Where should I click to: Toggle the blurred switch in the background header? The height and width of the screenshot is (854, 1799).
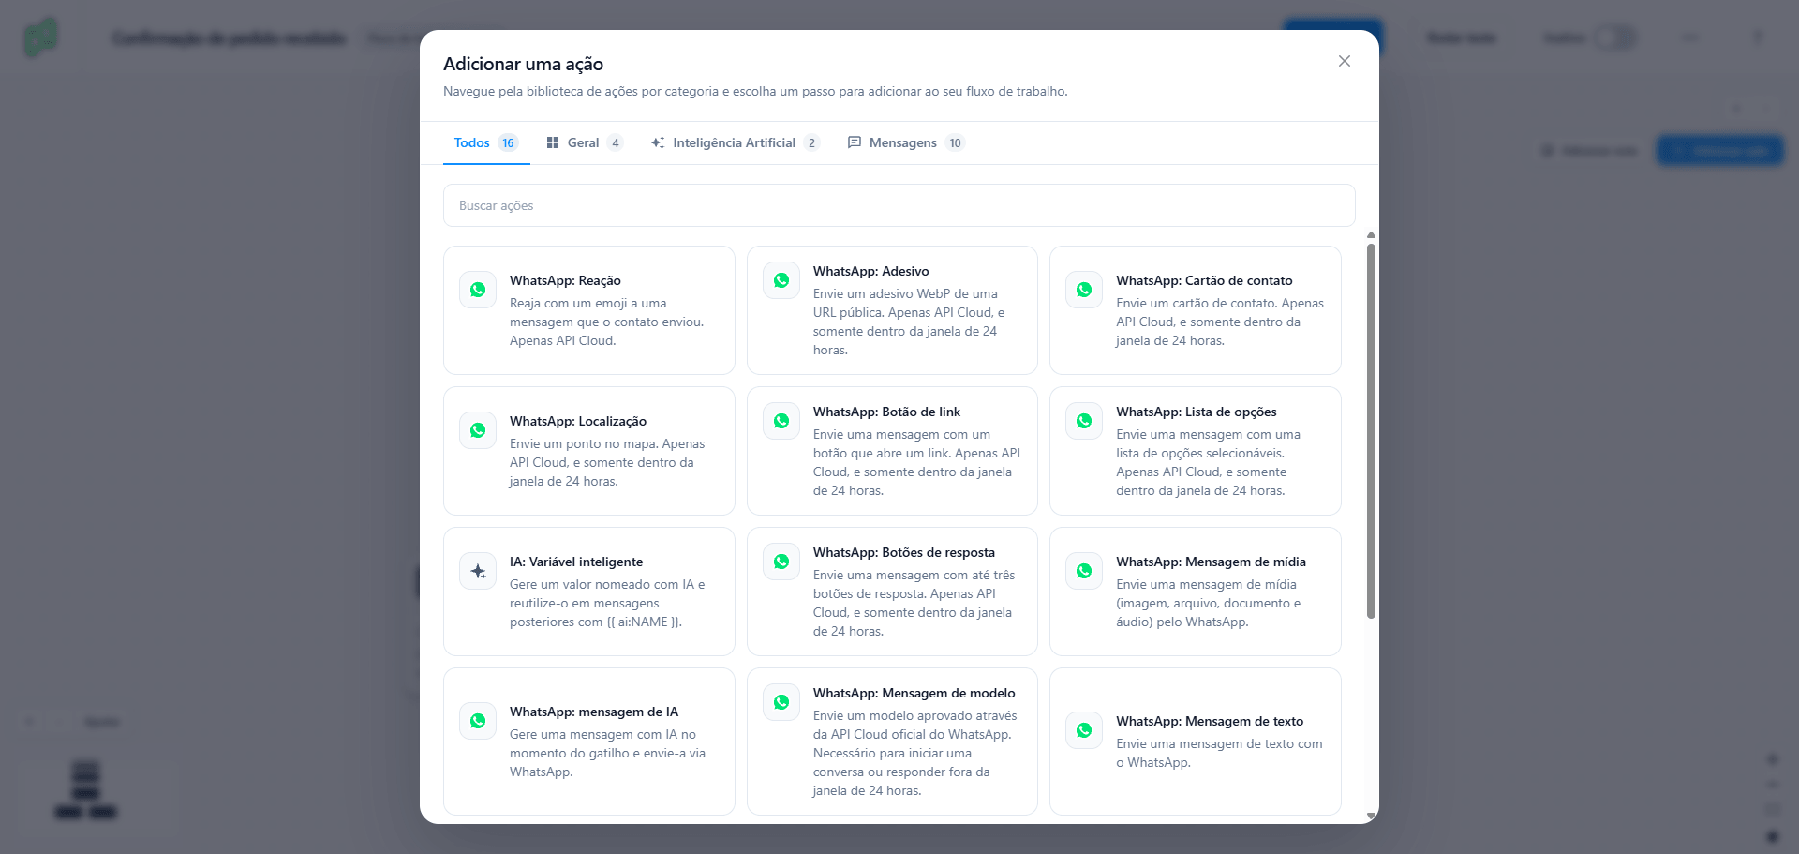point(1616,37)
